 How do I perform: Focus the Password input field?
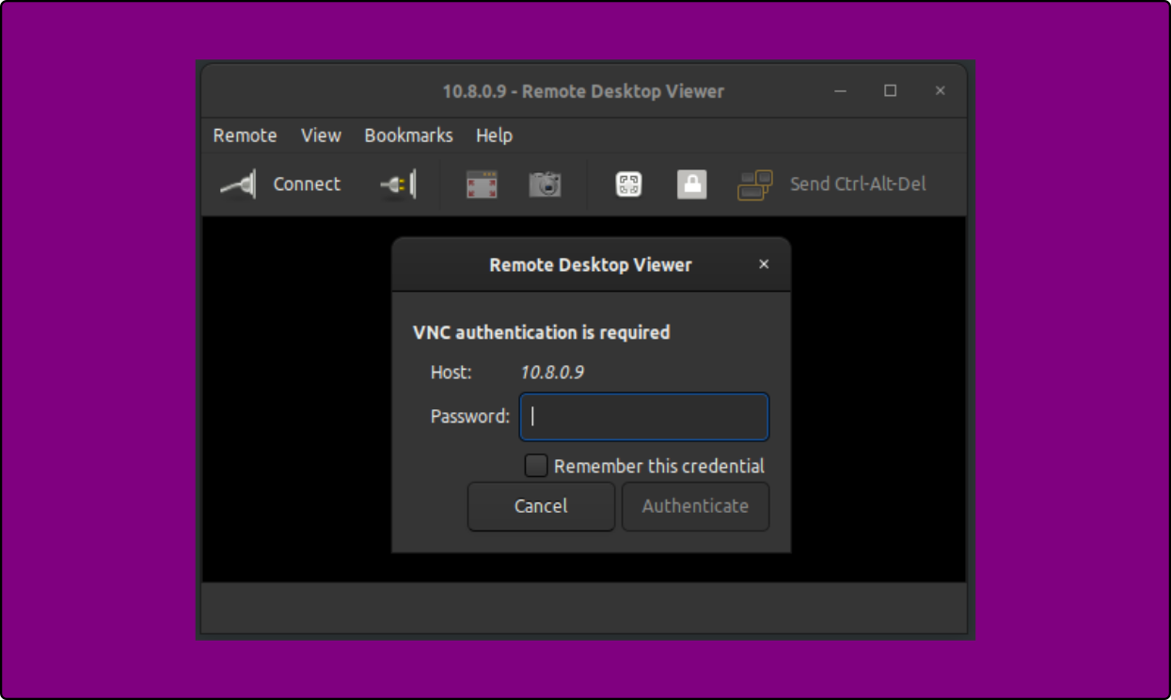pos(643,417)
